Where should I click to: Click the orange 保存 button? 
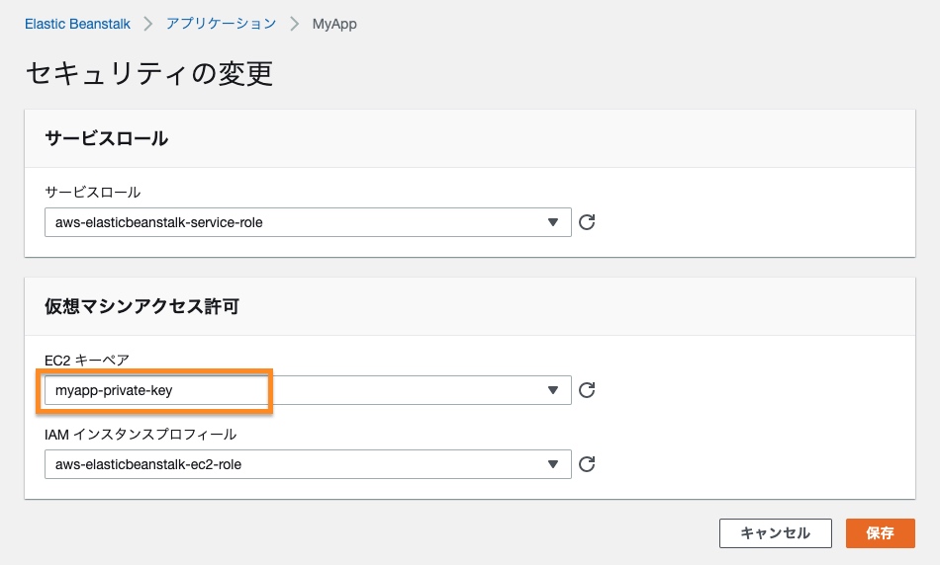(880, 533)
